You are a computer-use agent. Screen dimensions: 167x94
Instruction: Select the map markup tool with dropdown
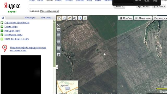tap(80, 18)
